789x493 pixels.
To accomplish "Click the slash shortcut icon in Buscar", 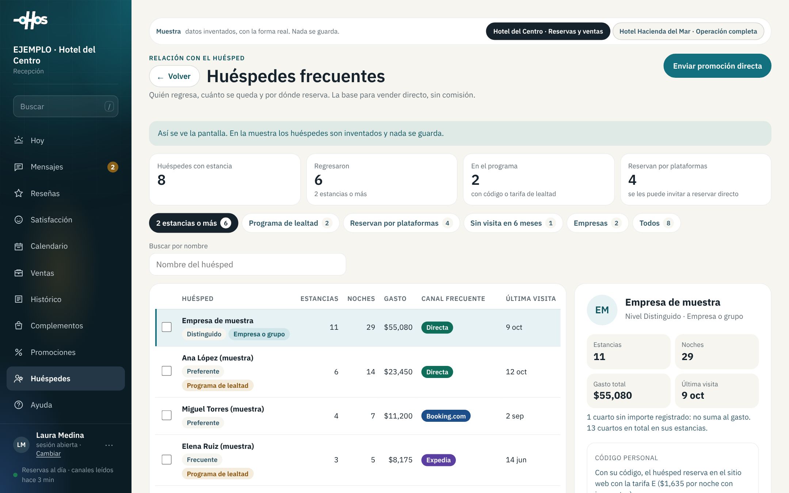I will [109, 106].
